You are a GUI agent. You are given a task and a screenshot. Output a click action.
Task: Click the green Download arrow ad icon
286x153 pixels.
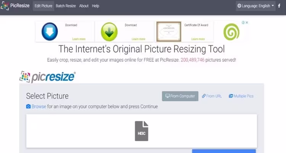click(109, 32)
